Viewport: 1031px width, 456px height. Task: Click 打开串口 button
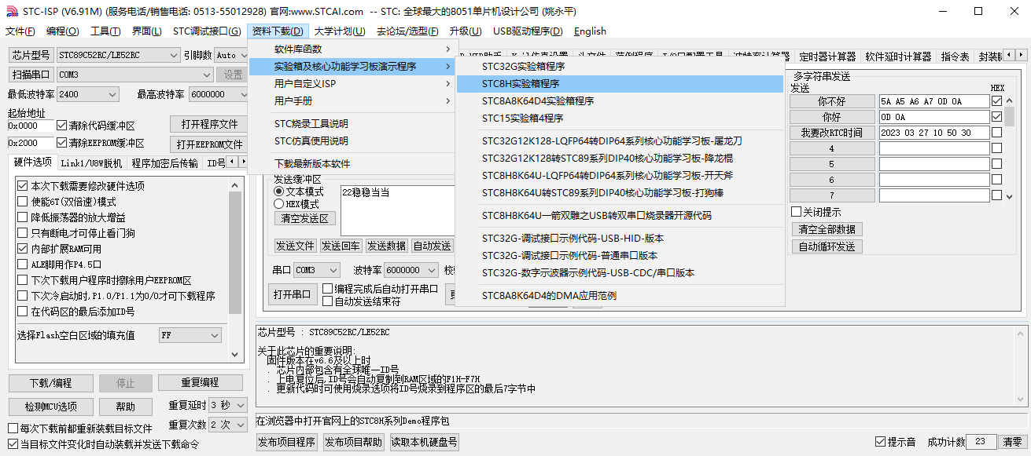pos(291,295)
